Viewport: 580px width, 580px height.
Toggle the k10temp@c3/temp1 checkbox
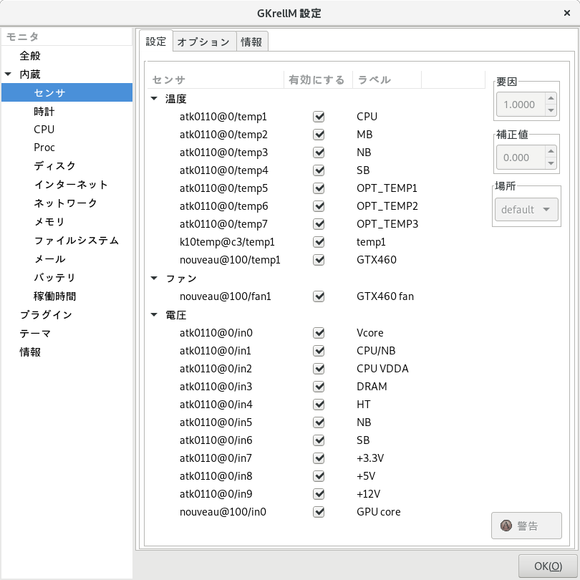point(319,242)
